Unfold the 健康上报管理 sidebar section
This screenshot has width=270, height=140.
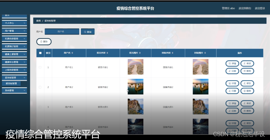(24, 54)
